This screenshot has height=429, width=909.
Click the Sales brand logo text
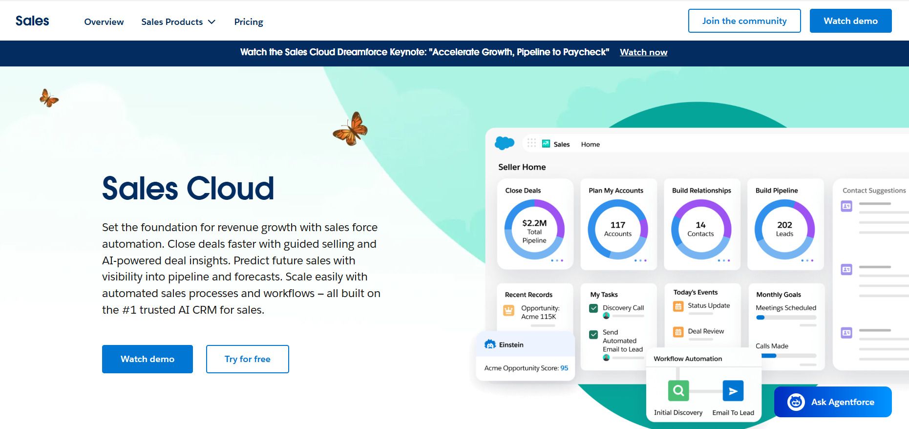(32, 21)
